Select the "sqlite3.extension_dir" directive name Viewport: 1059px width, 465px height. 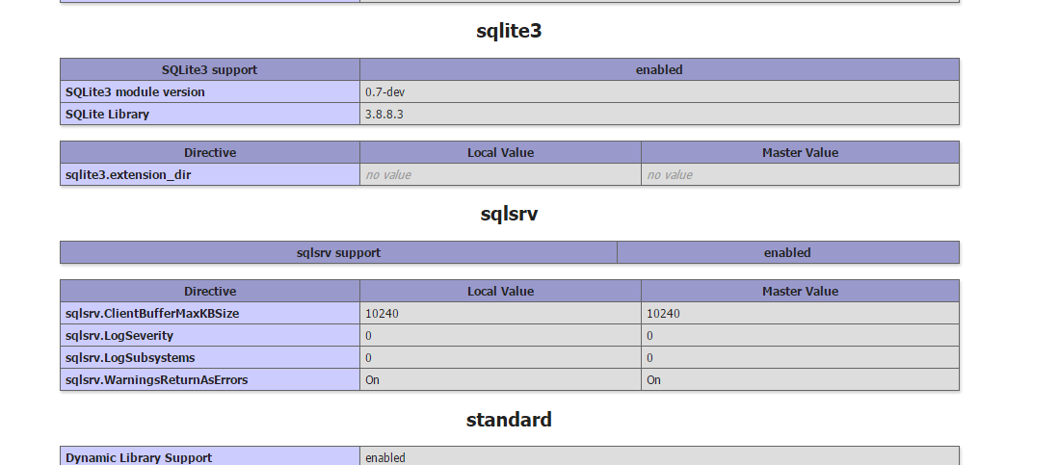coord(128,175)
